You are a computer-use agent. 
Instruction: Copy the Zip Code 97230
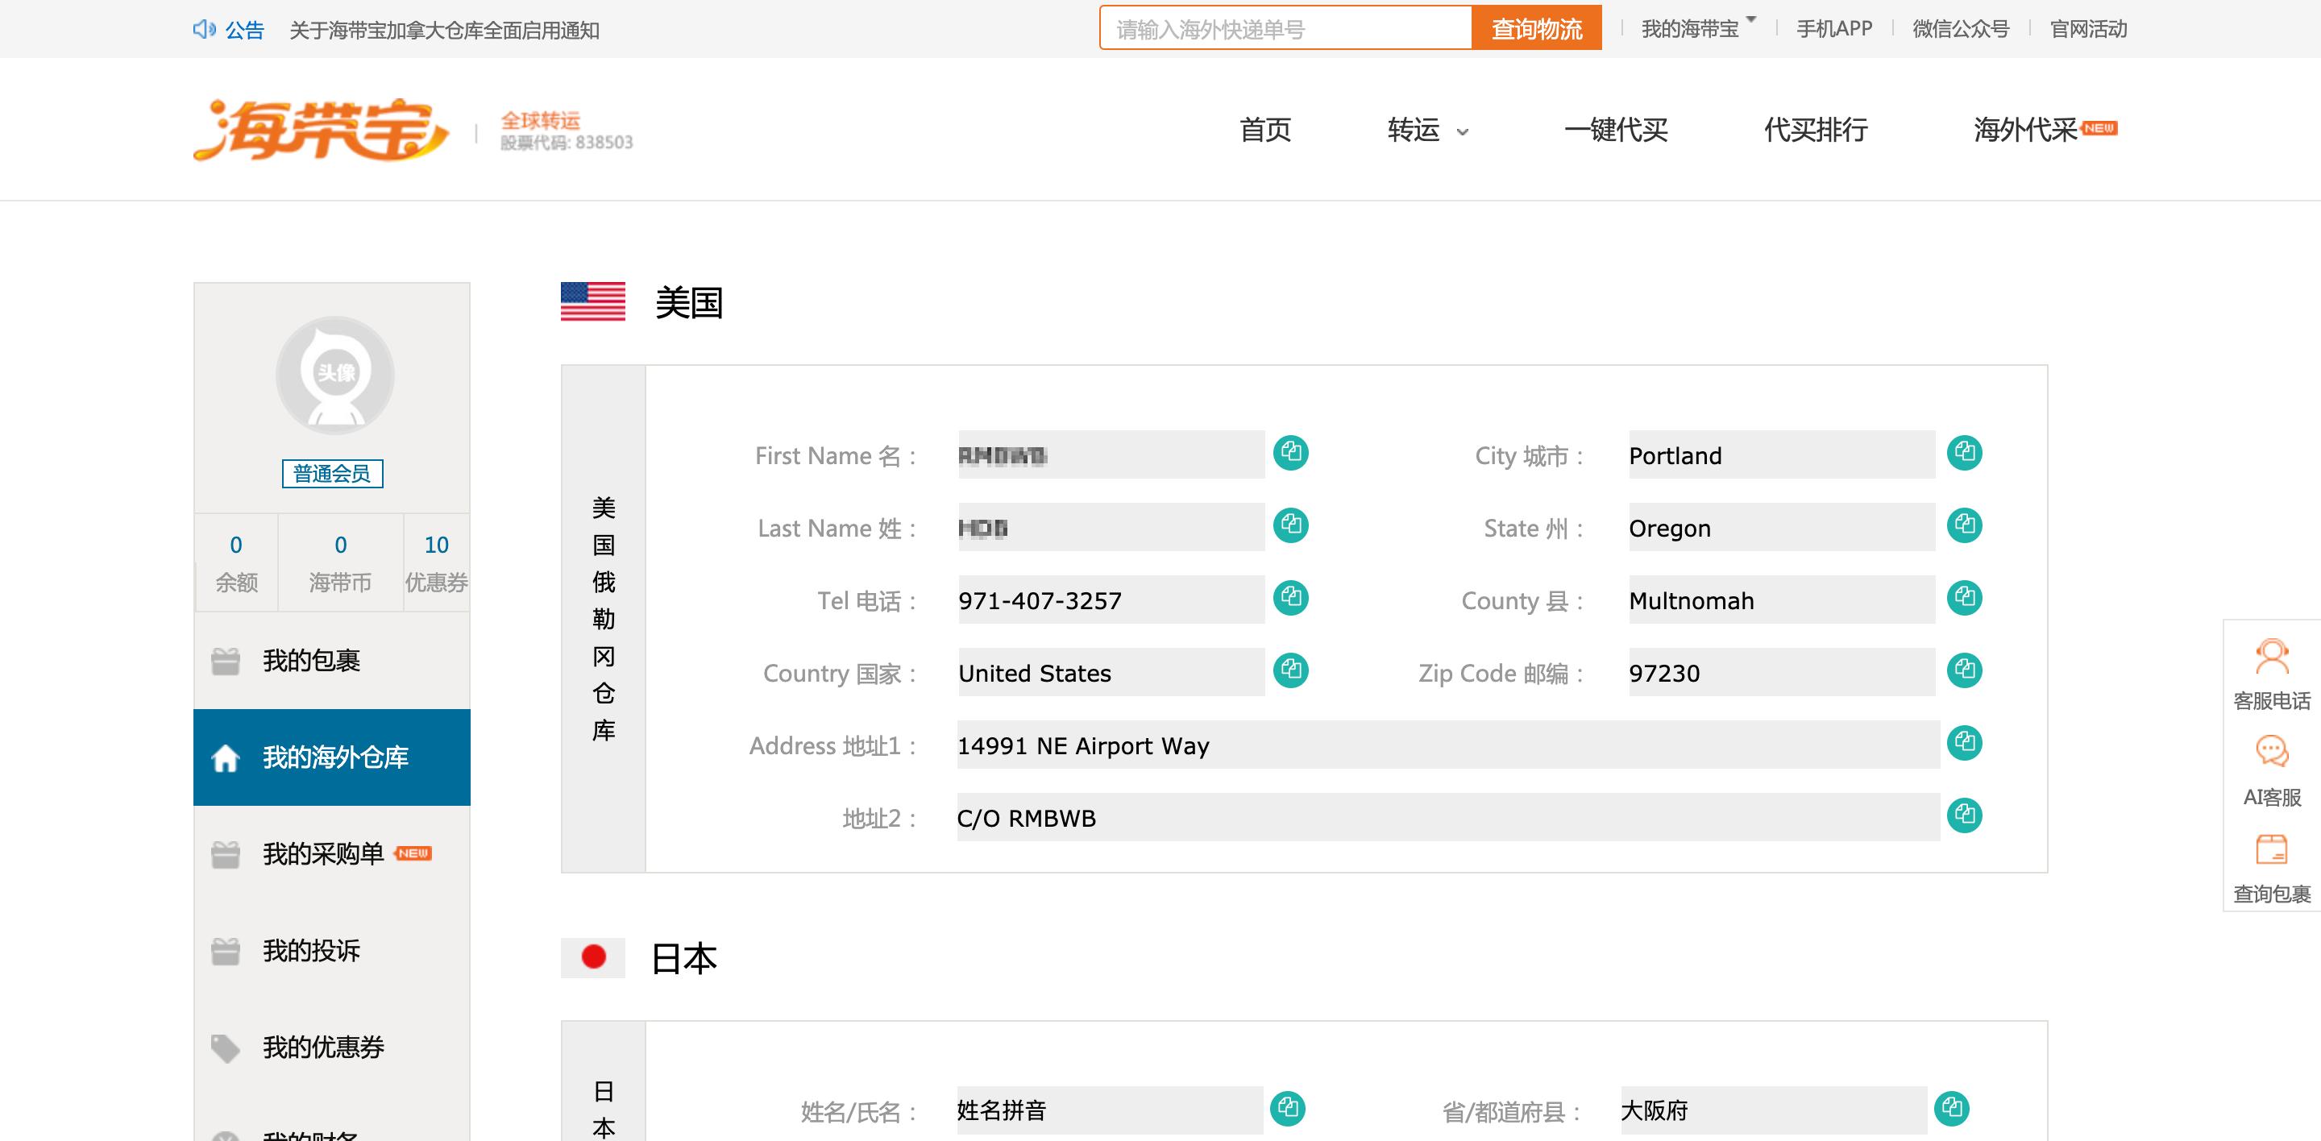click(x=1965, y=671)
